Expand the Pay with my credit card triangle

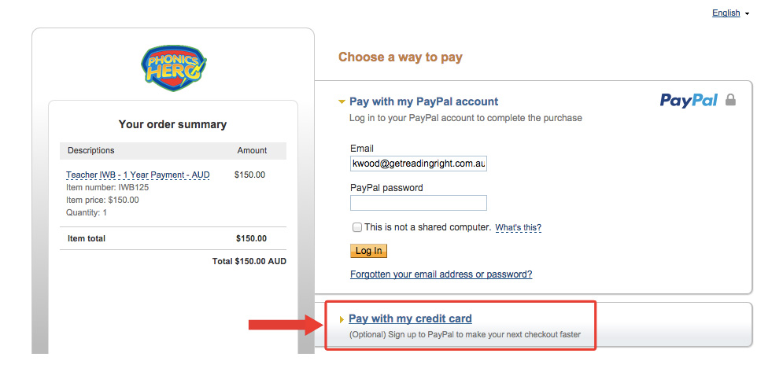click(x=342, y=319)
